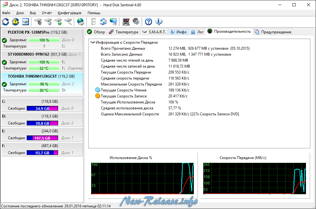Switch to the Инфо tab
This screenshot has width=316, height=209.
178,32
